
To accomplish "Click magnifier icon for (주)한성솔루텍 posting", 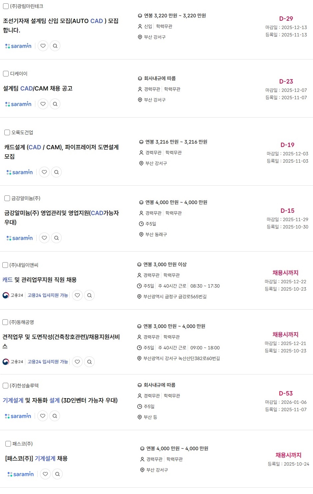I will [x=55, y=416].
